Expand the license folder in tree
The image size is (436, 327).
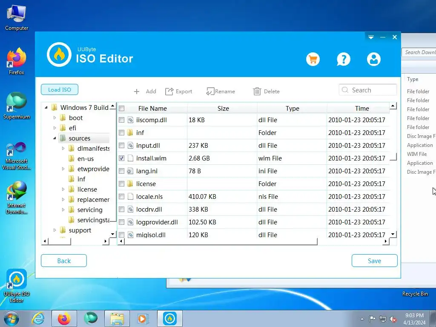point(63,189)
